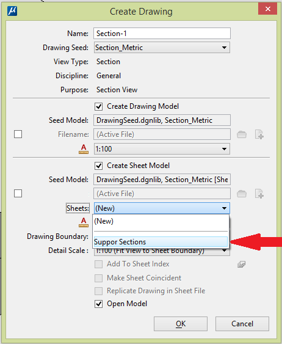Open the 1:100 annotation scale dropdown
The image size is (282, 344).
pyautogui.click(x=224, y=149)
